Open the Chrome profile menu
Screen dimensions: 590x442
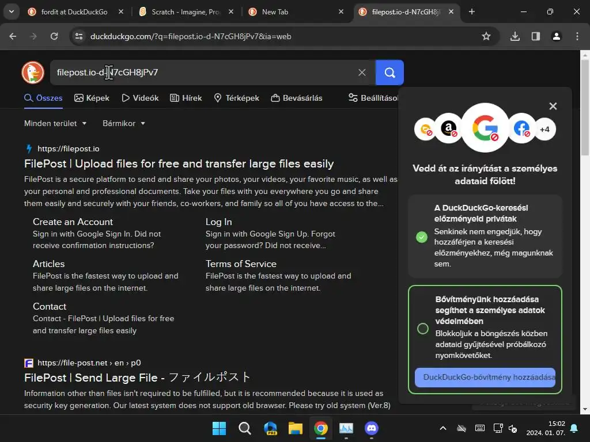(557, 36)
